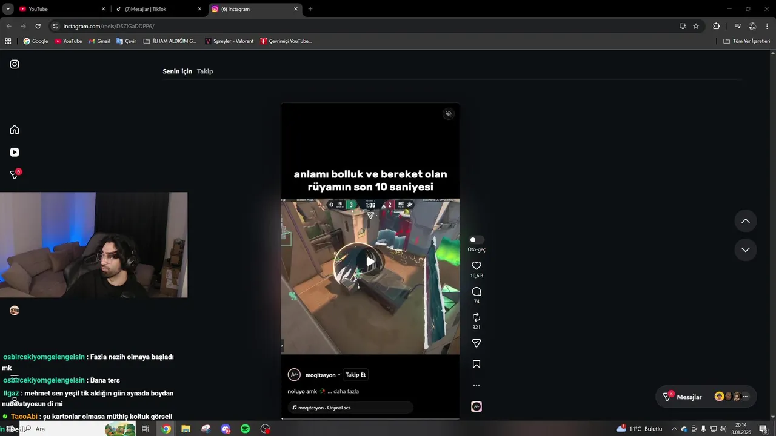Open Reels from the Instagram sidebar
The image size is (776, 436).
(15, 153)
